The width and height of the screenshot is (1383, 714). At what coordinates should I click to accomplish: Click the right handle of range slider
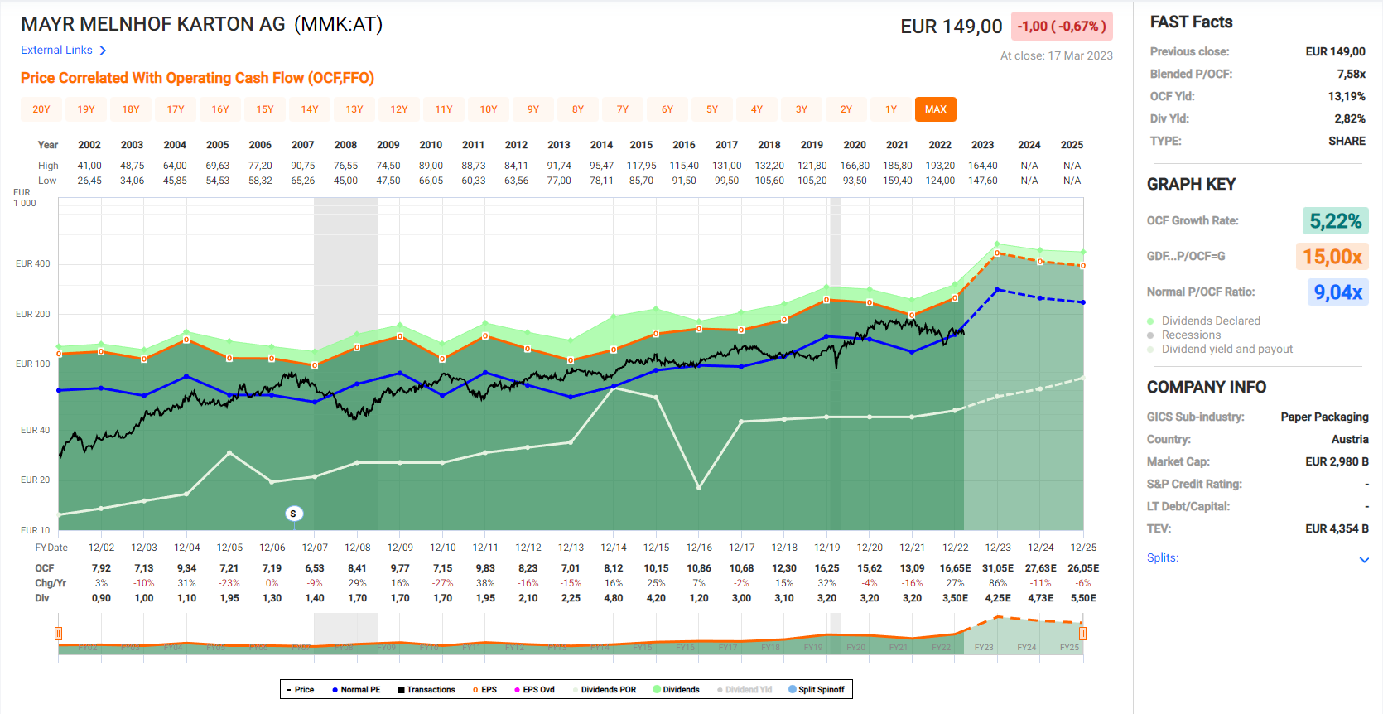pos(1082,634)
